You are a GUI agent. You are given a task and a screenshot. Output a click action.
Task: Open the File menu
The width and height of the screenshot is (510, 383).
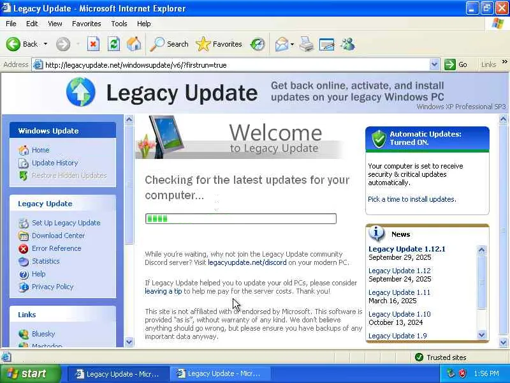tap(11, 24)
